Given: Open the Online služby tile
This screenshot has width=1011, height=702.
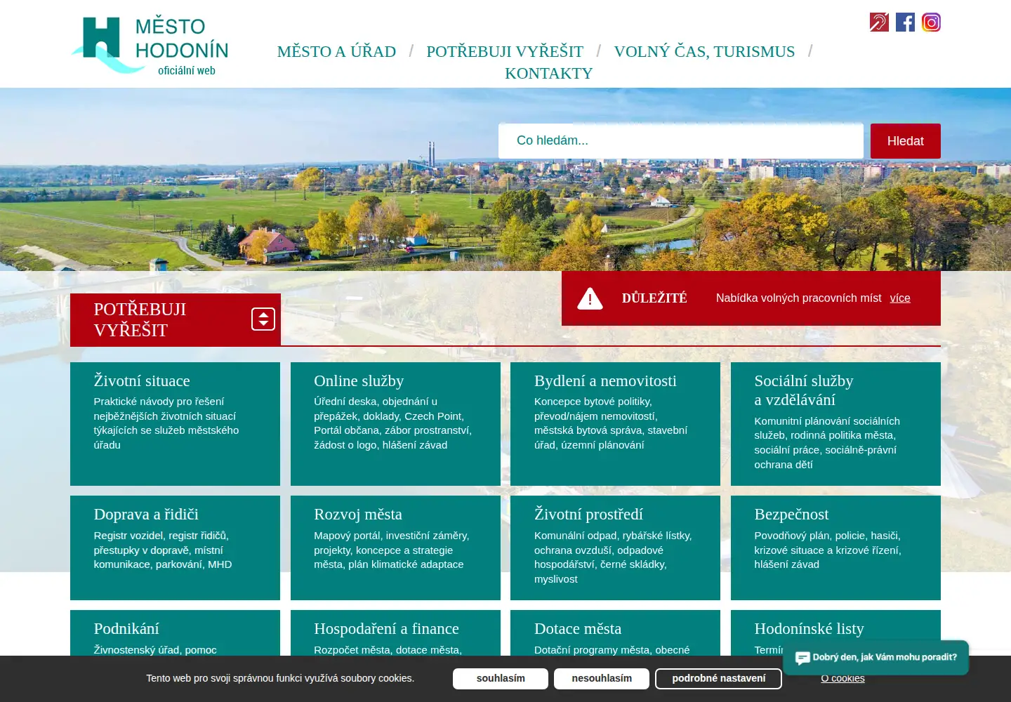Looking at the screenshot, I should click(x=395, y=424).
